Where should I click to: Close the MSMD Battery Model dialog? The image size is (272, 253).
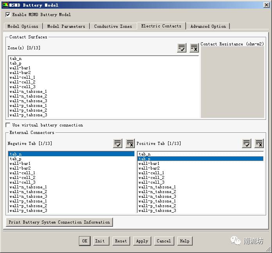point(266,5)
